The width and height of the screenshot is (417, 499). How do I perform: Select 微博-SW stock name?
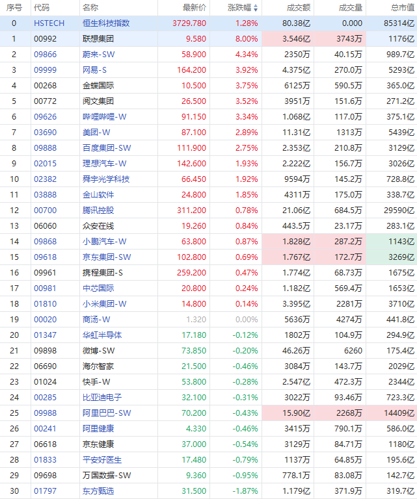coord(98,351)
